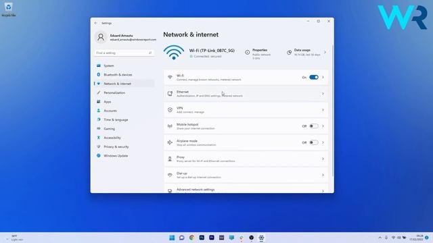The width and height of the screenshot is (433, 243).
Task: Show hidden icons in system tray
Action: pos(380,238)
